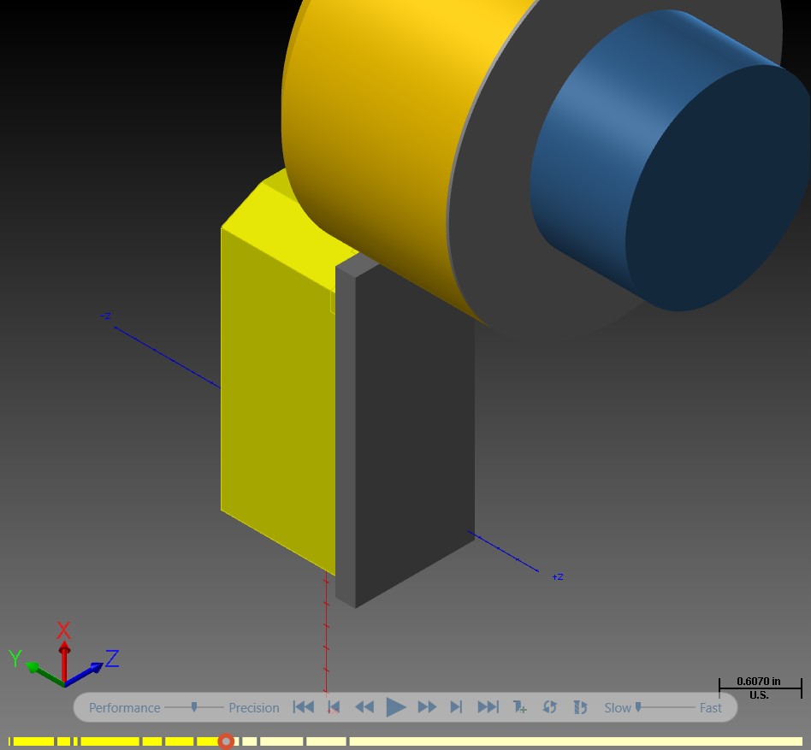This screenshot has width=811, height=750.
Task: Click the Slow/Fast speed slider handle
Action: [638, 706]
